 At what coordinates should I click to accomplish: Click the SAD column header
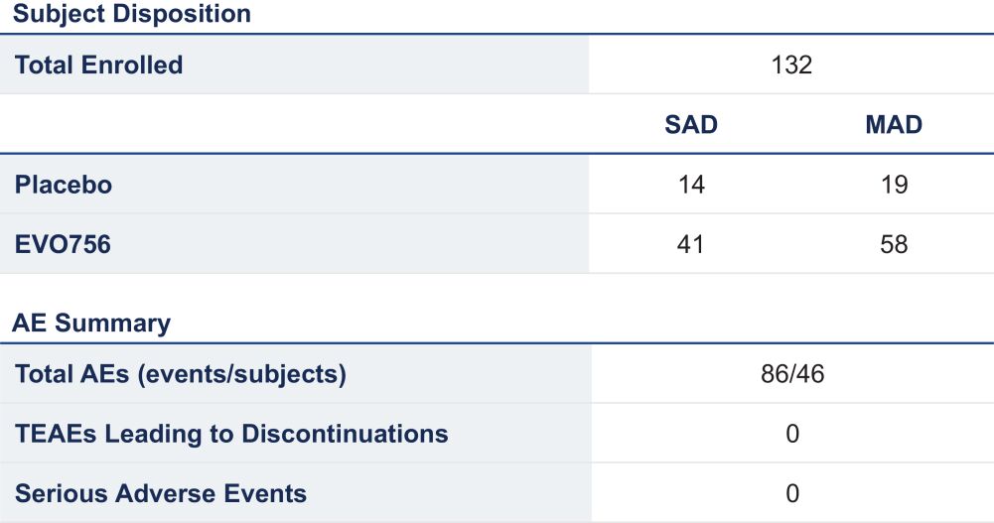coord(691,125)
